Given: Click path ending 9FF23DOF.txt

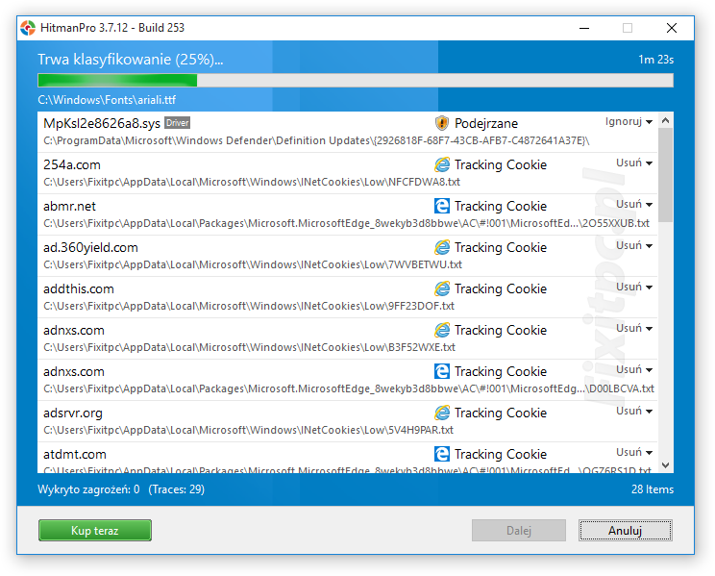Looking at the screenshot, I should (x=249, y=306).
